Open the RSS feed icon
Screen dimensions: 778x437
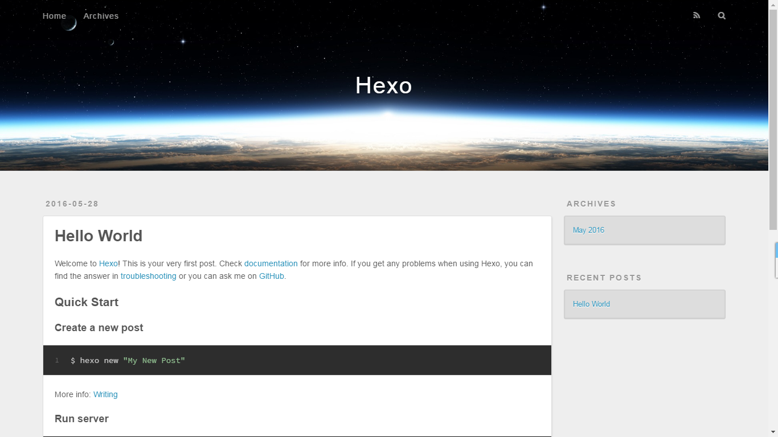pos(697,15)
